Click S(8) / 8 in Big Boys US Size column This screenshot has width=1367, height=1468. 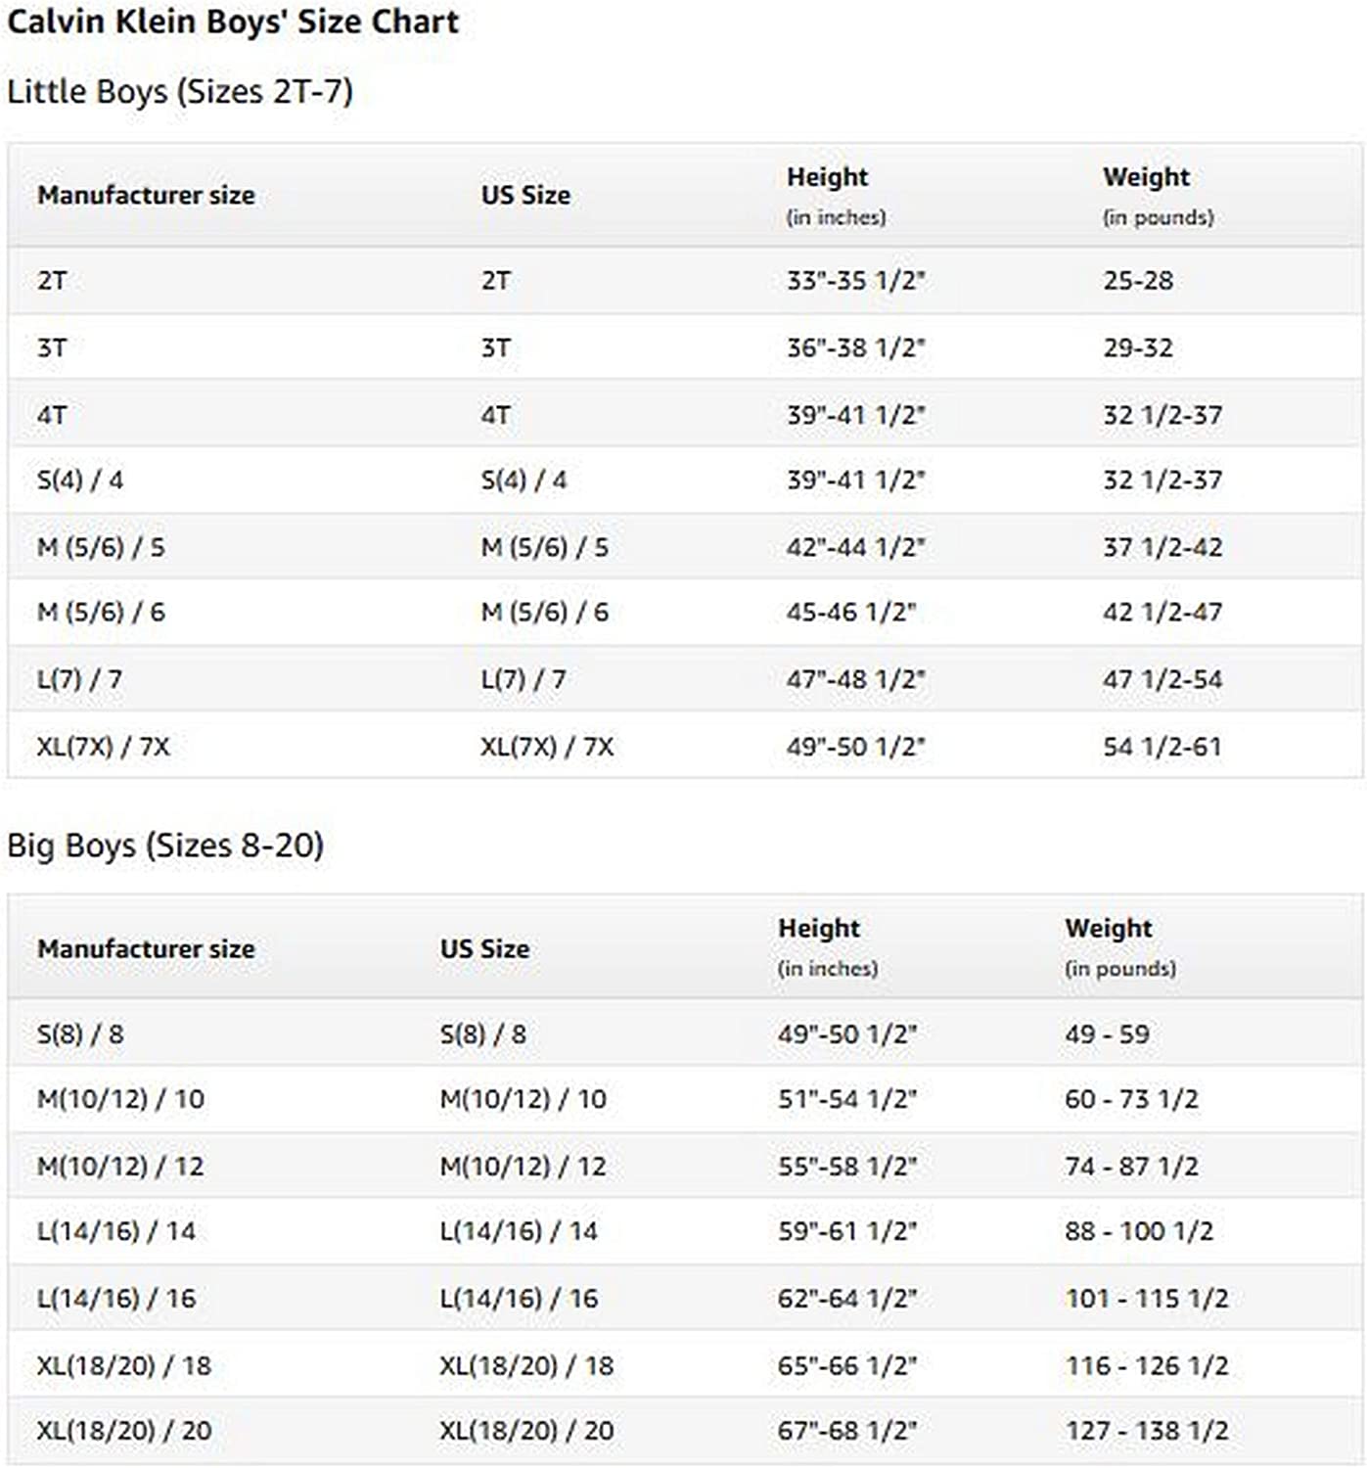482,1034
